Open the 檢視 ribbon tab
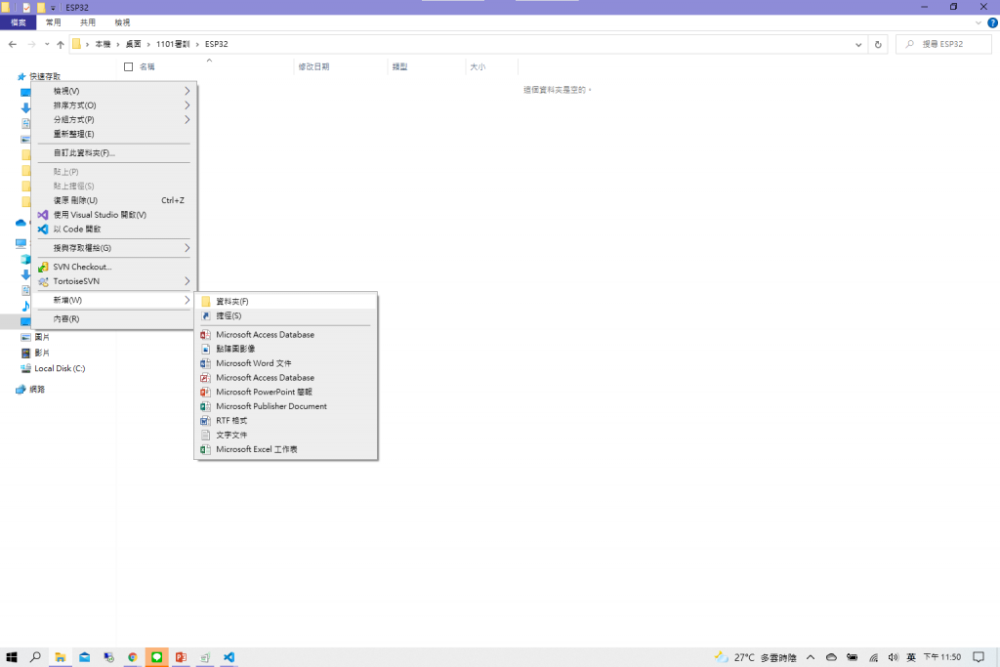 tap(122, 22)
